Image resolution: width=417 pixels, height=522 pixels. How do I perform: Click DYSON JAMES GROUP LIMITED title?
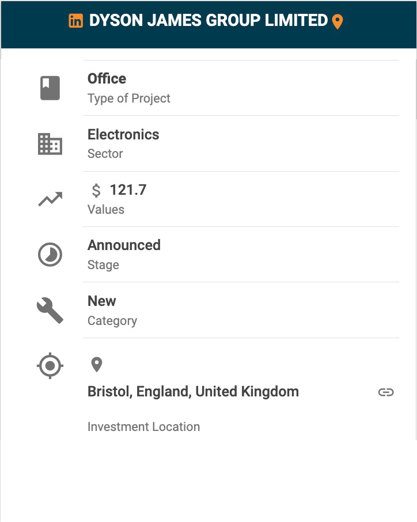click(208, 21)
